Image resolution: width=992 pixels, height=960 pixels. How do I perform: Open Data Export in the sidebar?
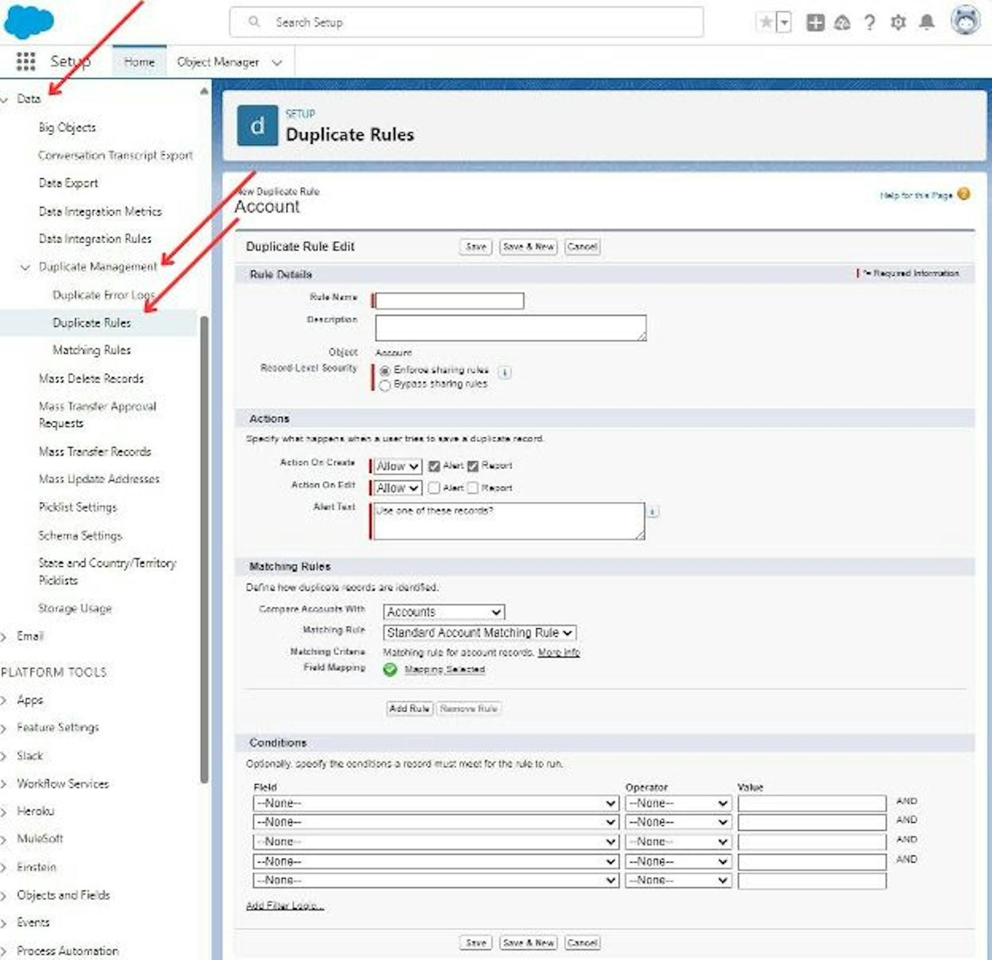(x=68, y=183)
